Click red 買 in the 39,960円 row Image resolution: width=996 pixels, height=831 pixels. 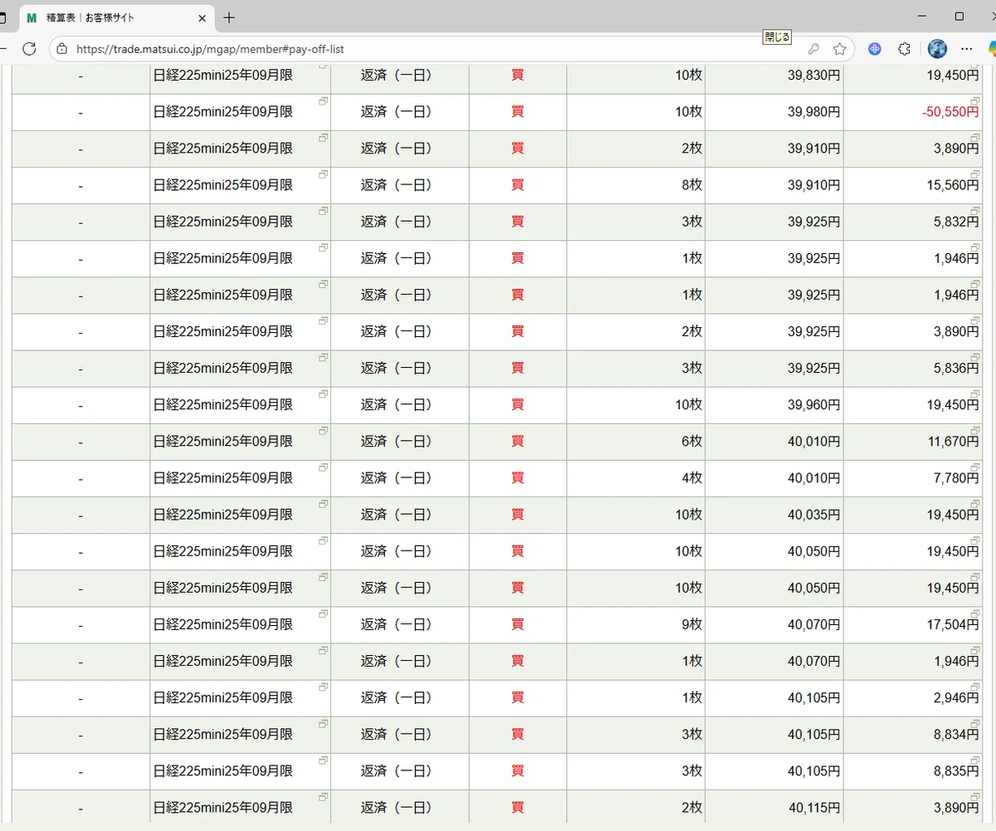(518, 405)
